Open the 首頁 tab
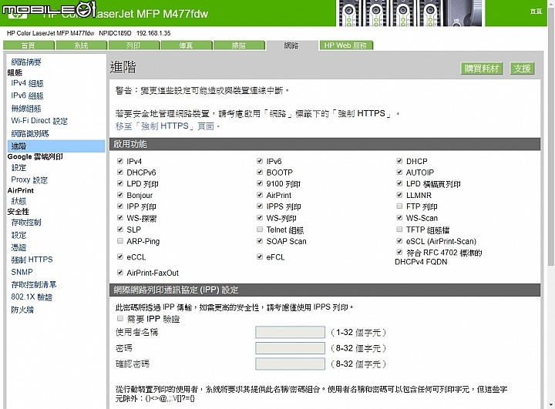 click(29, 45)
